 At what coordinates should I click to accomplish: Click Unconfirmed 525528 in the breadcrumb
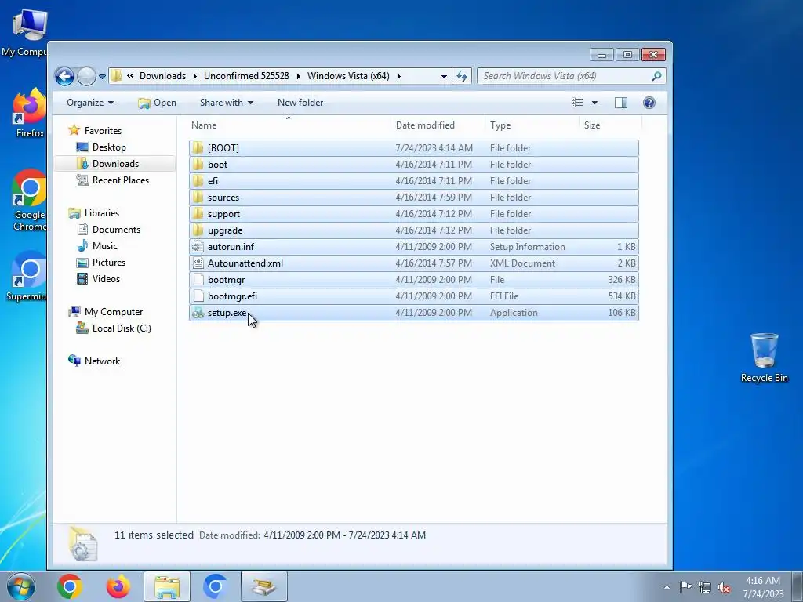click(246, 76)
